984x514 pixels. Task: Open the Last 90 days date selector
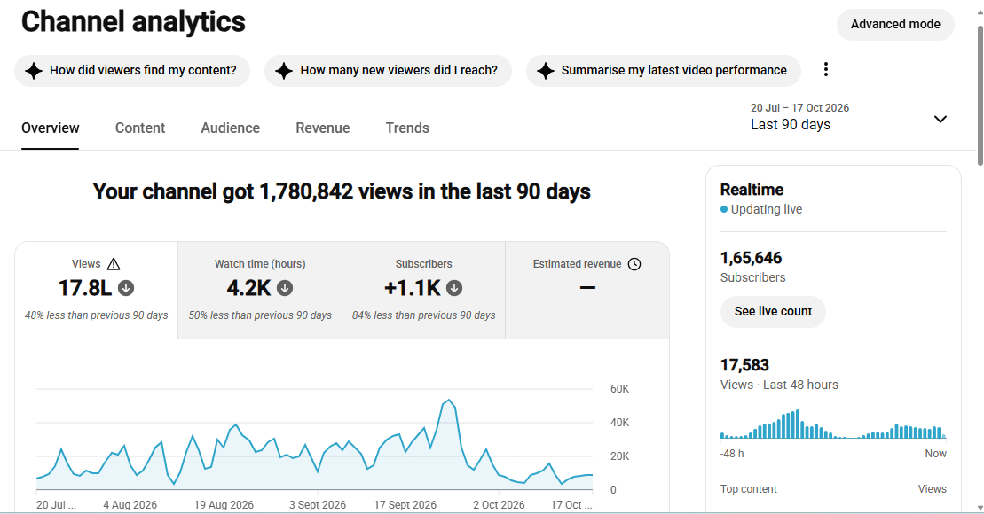tap(848, 117)
